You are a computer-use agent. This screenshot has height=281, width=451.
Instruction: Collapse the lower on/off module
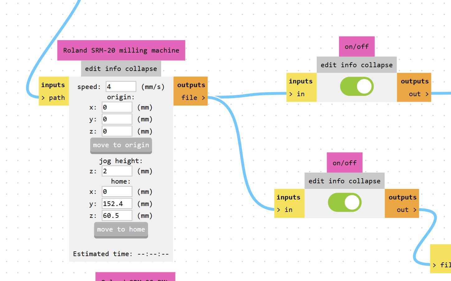tap(365, 181)
